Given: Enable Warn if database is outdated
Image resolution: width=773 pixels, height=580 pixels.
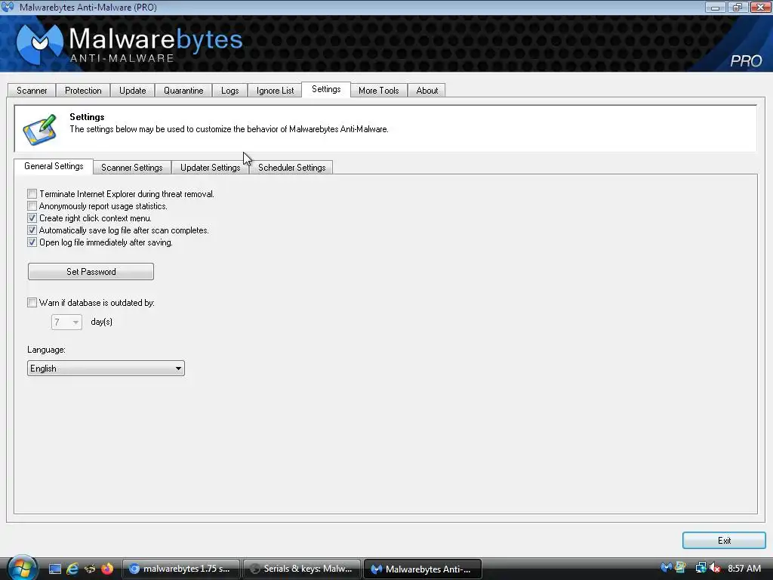Looking at the screenshot, I should click(x=32, y=303).
